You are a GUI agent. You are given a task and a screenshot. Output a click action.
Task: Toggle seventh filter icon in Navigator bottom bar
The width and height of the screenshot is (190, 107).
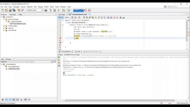(x=25, y=100)
